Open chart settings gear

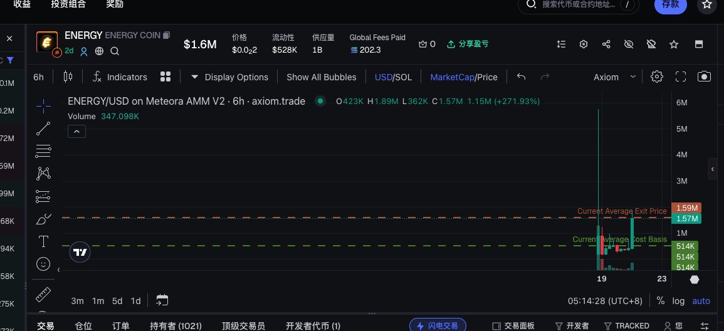657,76
